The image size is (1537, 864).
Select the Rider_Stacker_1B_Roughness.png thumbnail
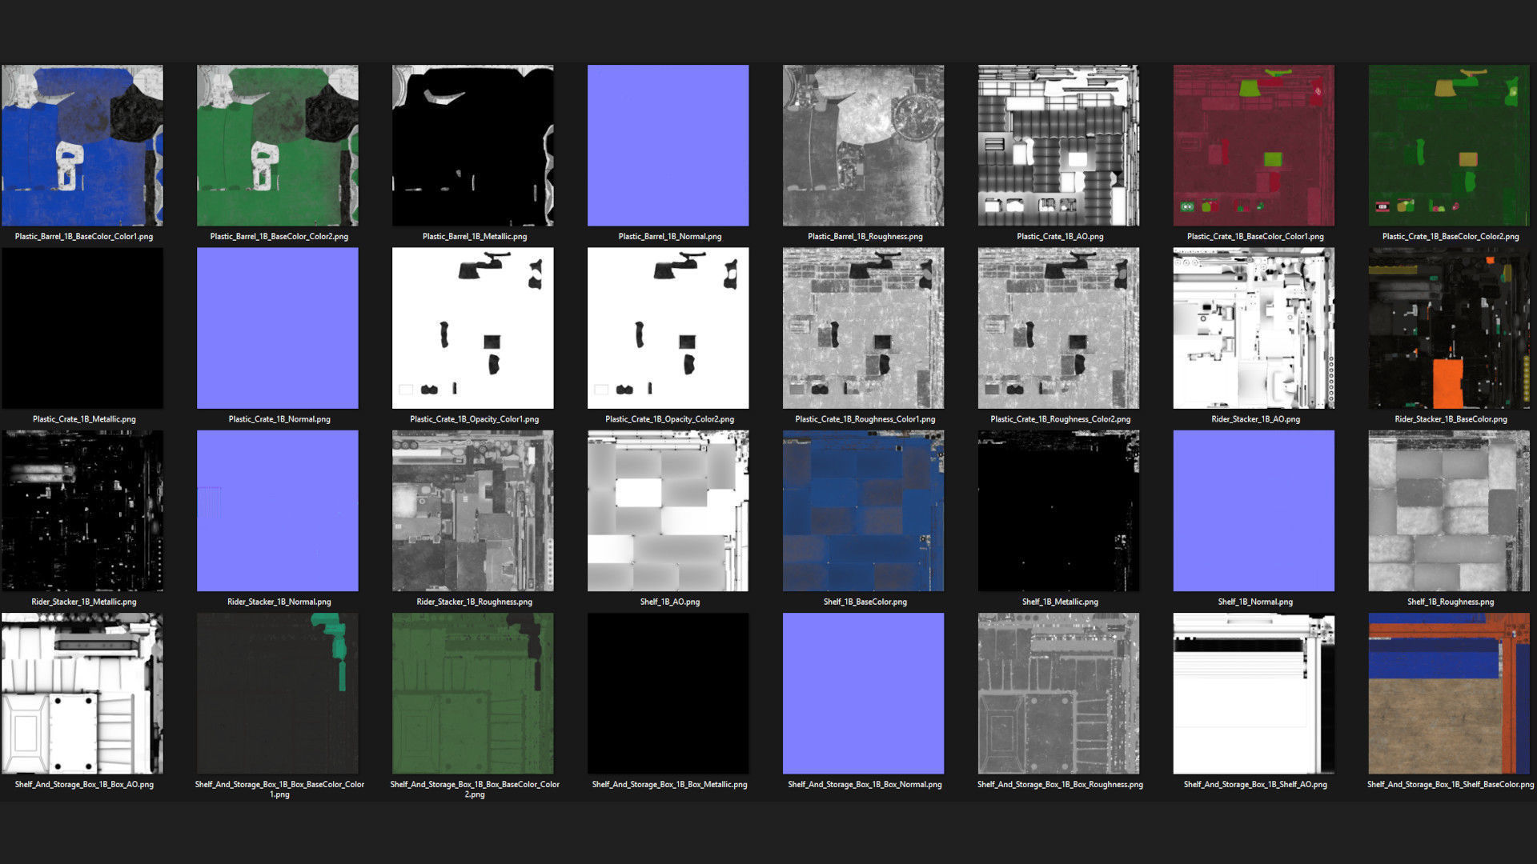(473, 510)
